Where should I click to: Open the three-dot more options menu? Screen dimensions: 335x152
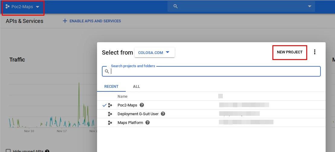pos(314,52)
